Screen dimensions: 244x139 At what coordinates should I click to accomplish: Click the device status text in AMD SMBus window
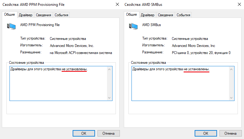click(x=171, y=69)
